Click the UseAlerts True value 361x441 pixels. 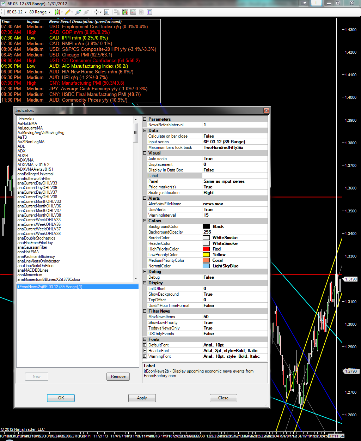click(x=235, y=210)
